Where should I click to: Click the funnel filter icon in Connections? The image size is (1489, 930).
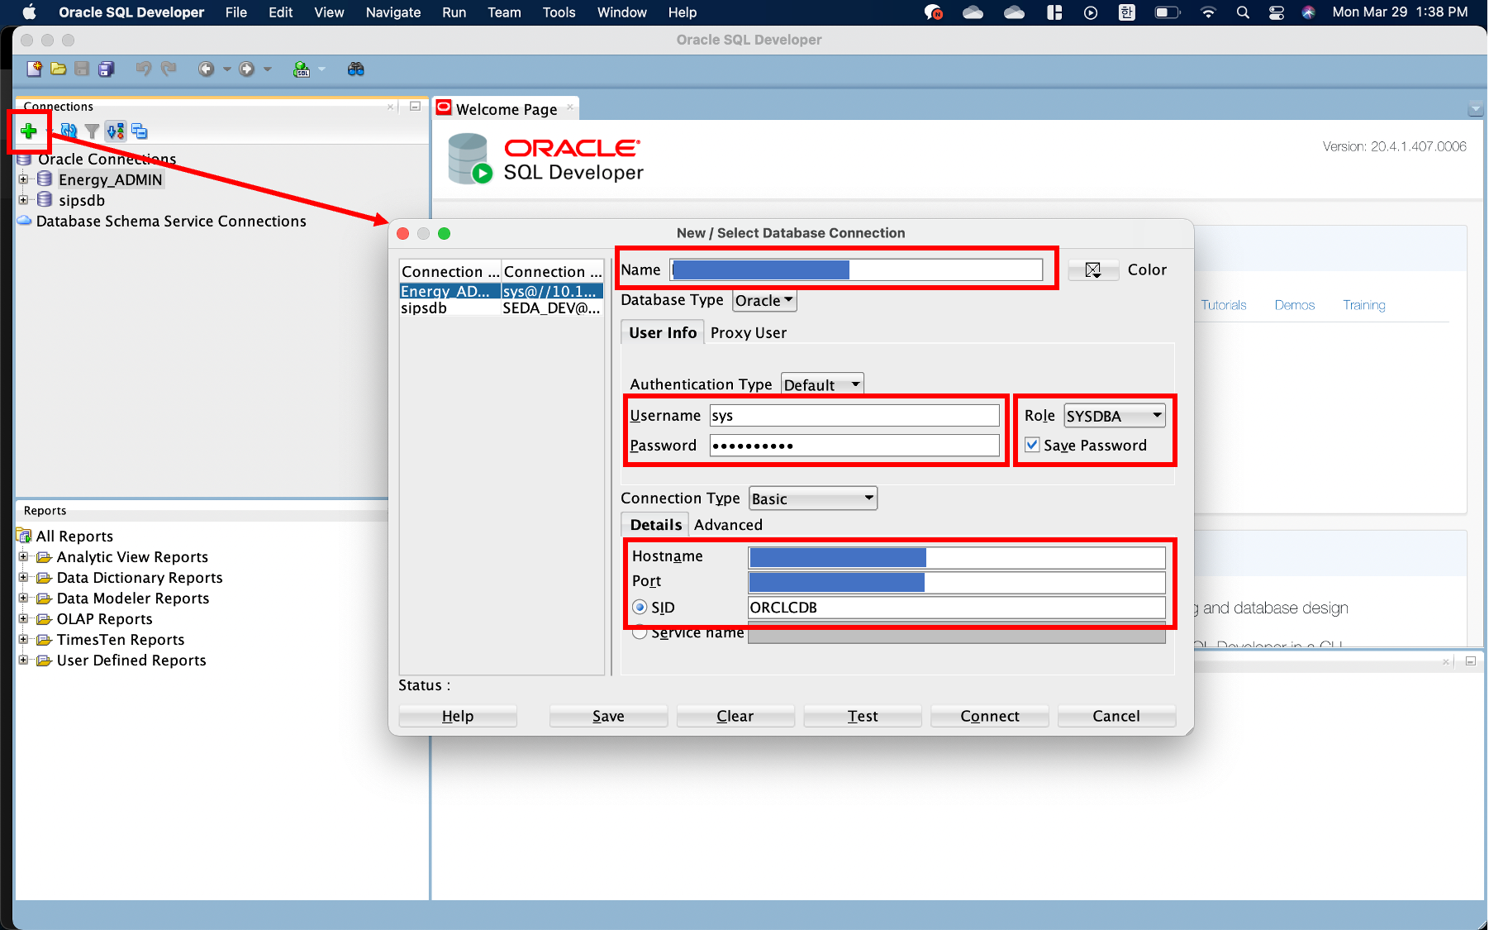pyautogui.click(x=92, y=131)
